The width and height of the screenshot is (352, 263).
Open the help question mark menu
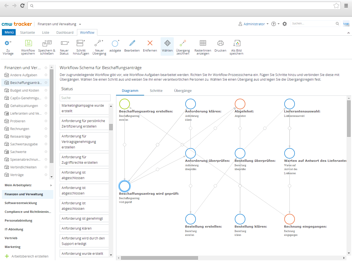point(275,24)
